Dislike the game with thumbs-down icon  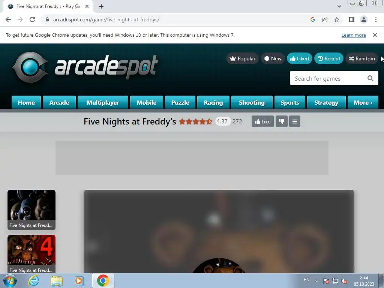click(x=281, y=121)
